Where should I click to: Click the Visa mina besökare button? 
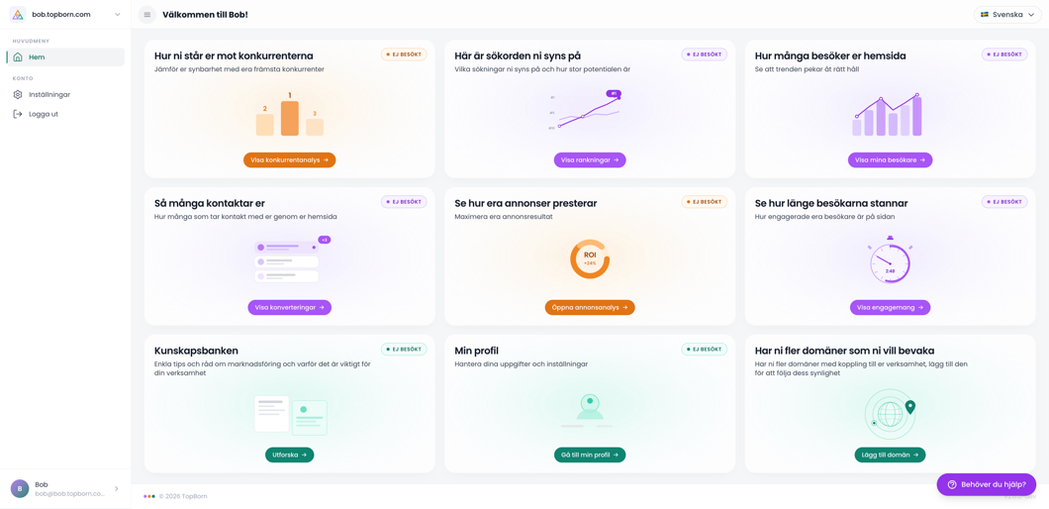click(x=890, y=160)
